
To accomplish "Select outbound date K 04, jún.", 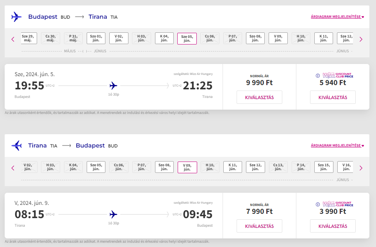I will (x=164, y=38).
